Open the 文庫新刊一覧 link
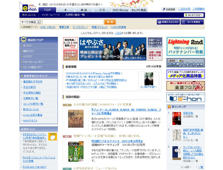The image size is (223, 170). 30,98
